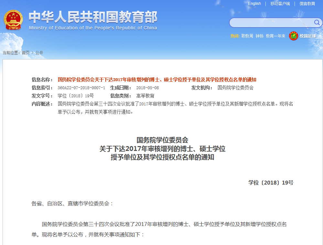Open the 校园足球 text link
Image resolution: width=323 pixels, height=245 pixels.
click(x=307, y=36)
